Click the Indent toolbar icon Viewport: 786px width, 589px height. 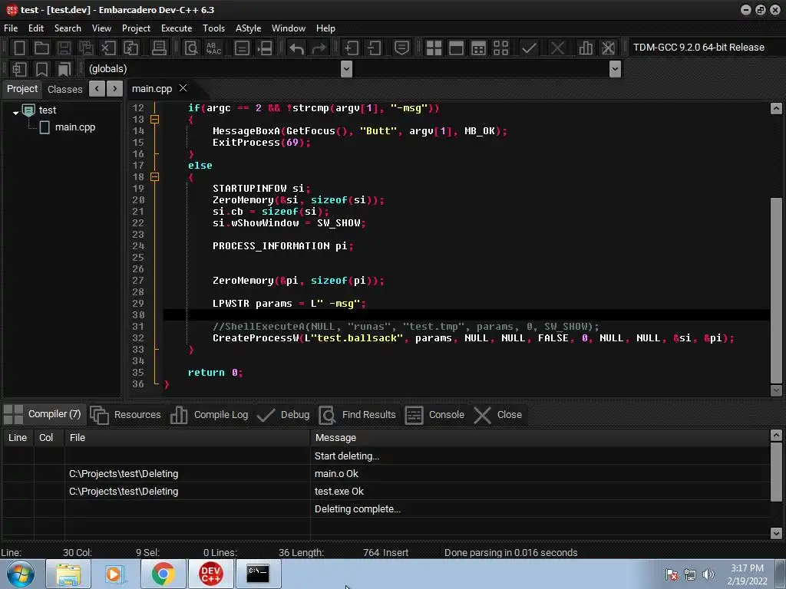352,48
